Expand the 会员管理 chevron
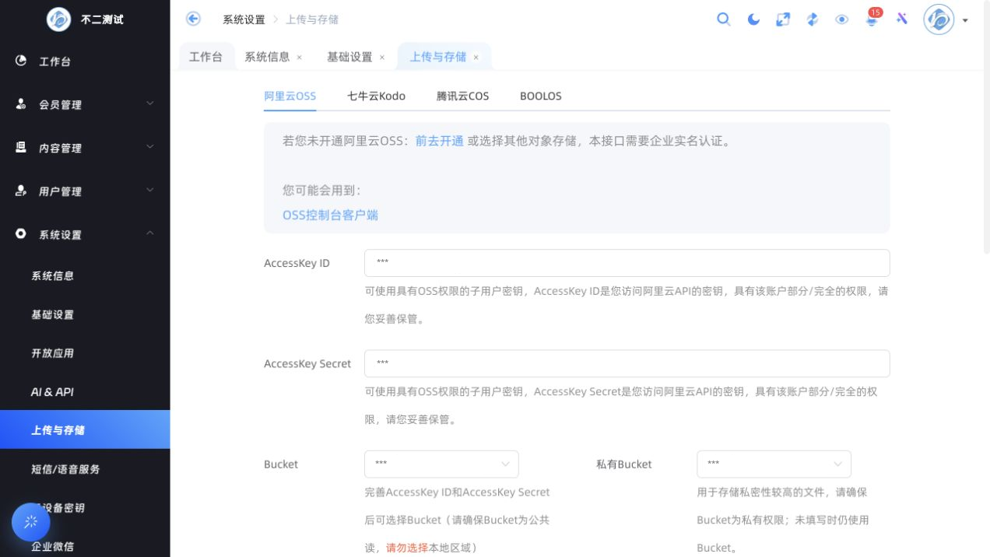990x557 pixels. (x=150, y=103)
